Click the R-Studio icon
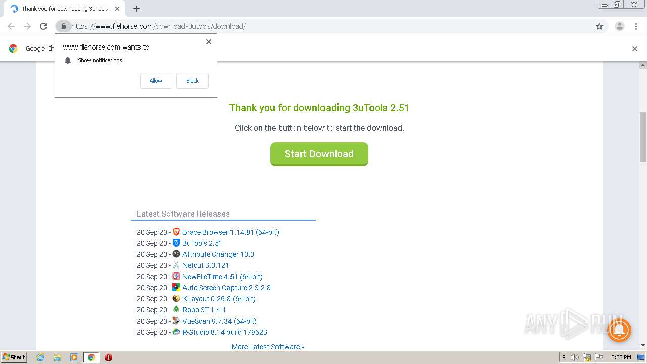The width and height of the screenshot is (647, 364). (x=176, y=332)
